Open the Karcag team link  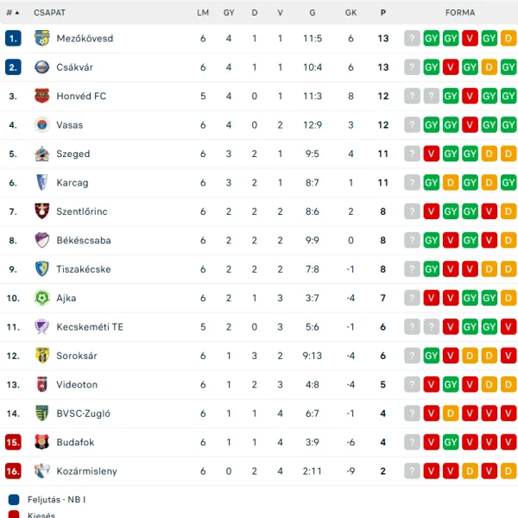click(72, 183)
